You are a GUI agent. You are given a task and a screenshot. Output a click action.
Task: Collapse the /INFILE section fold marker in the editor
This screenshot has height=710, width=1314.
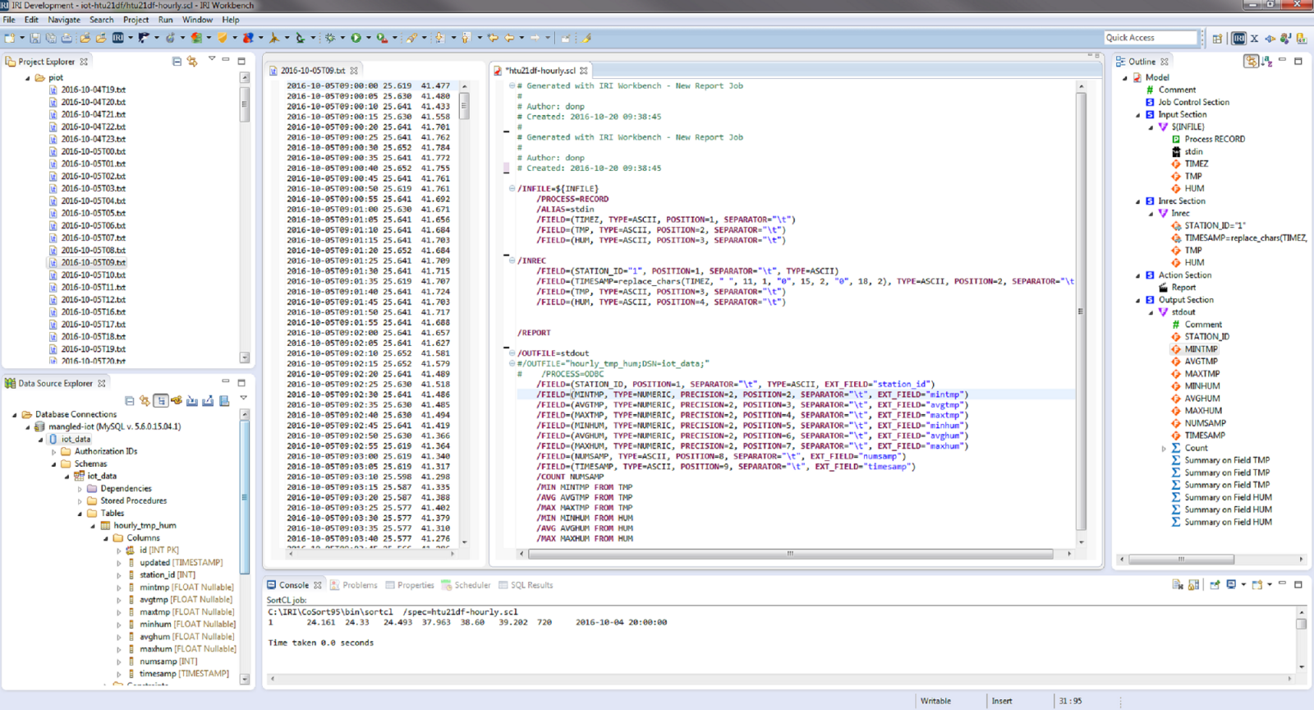[512, 188]
